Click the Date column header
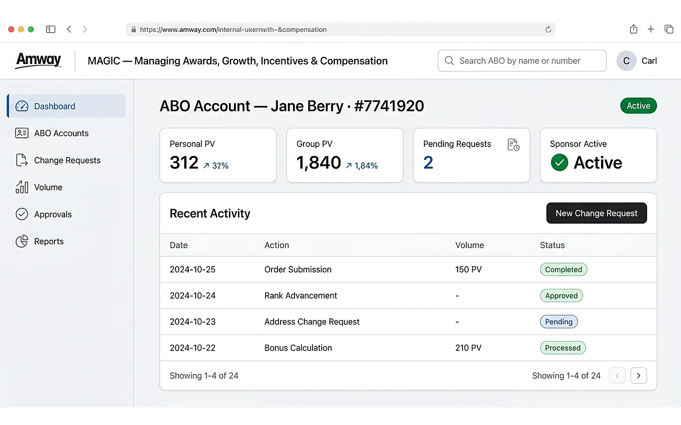 click(x=179, y=245)
